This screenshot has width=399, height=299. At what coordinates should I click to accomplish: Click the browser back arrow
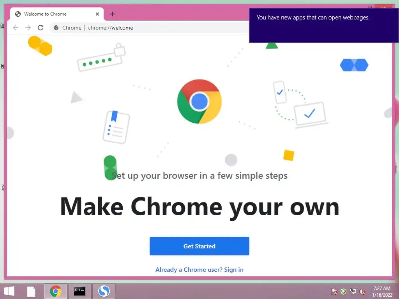point(16,28)
